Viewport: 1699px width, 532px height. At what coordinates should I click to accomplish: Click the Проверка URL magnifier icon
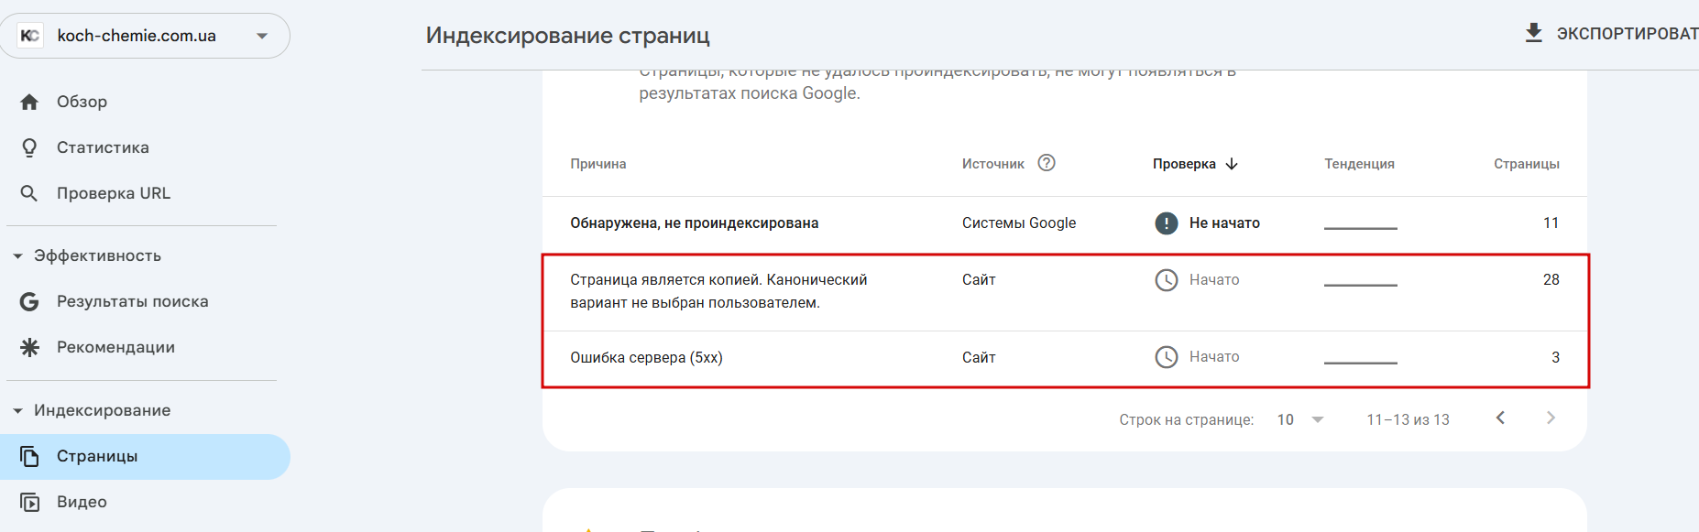click(x=29, y=193)
